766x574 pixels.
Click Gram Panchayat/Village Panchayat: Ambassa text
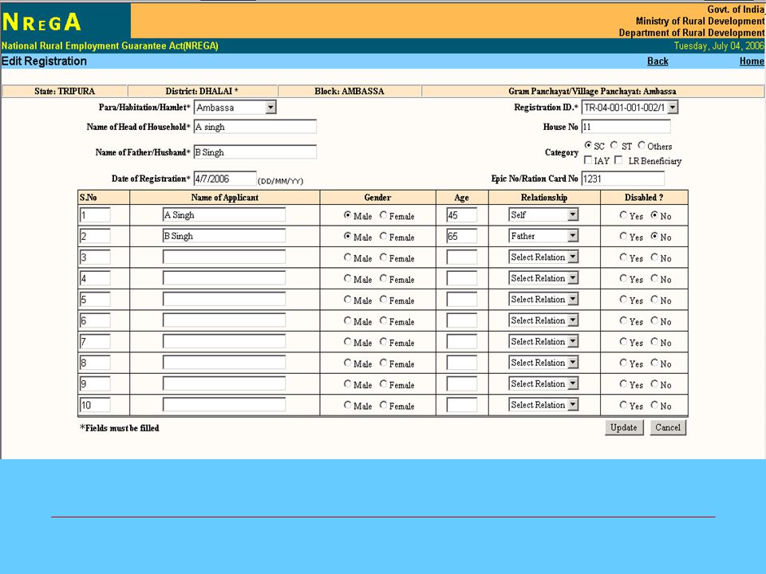(592, 91)
